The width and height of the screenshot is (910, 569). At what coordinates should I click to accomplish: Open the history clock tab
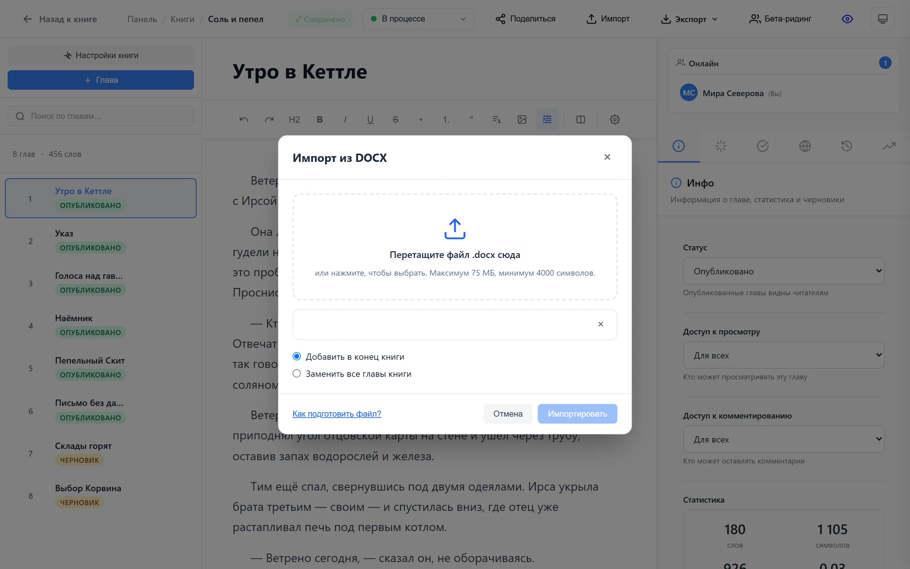(847, 146)
